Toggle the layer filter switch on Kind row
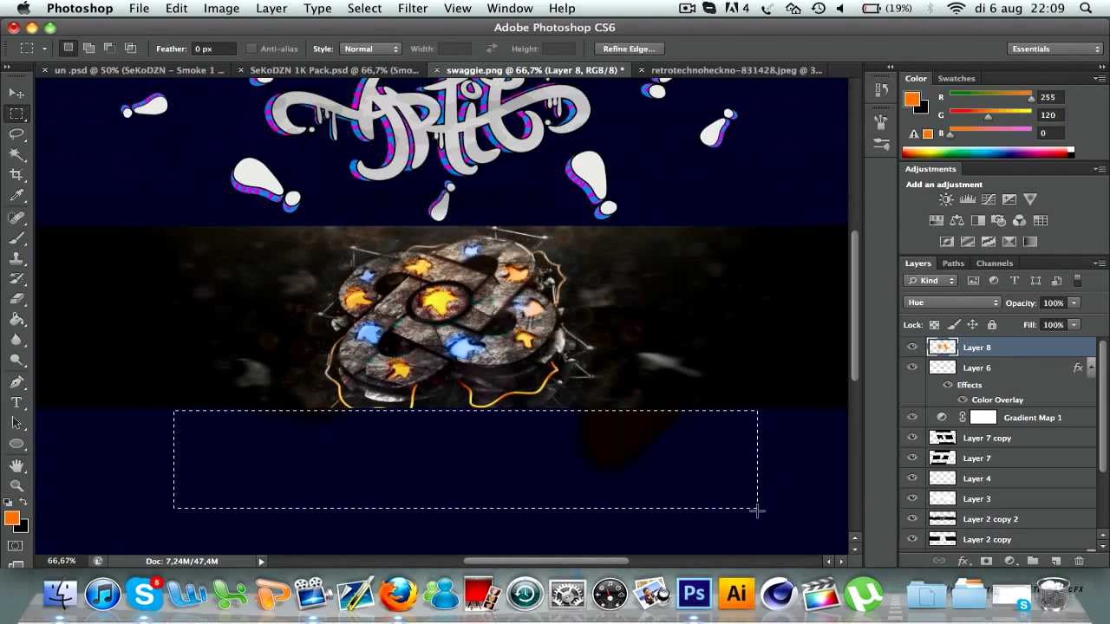1110x624 pixels. 1077,281
